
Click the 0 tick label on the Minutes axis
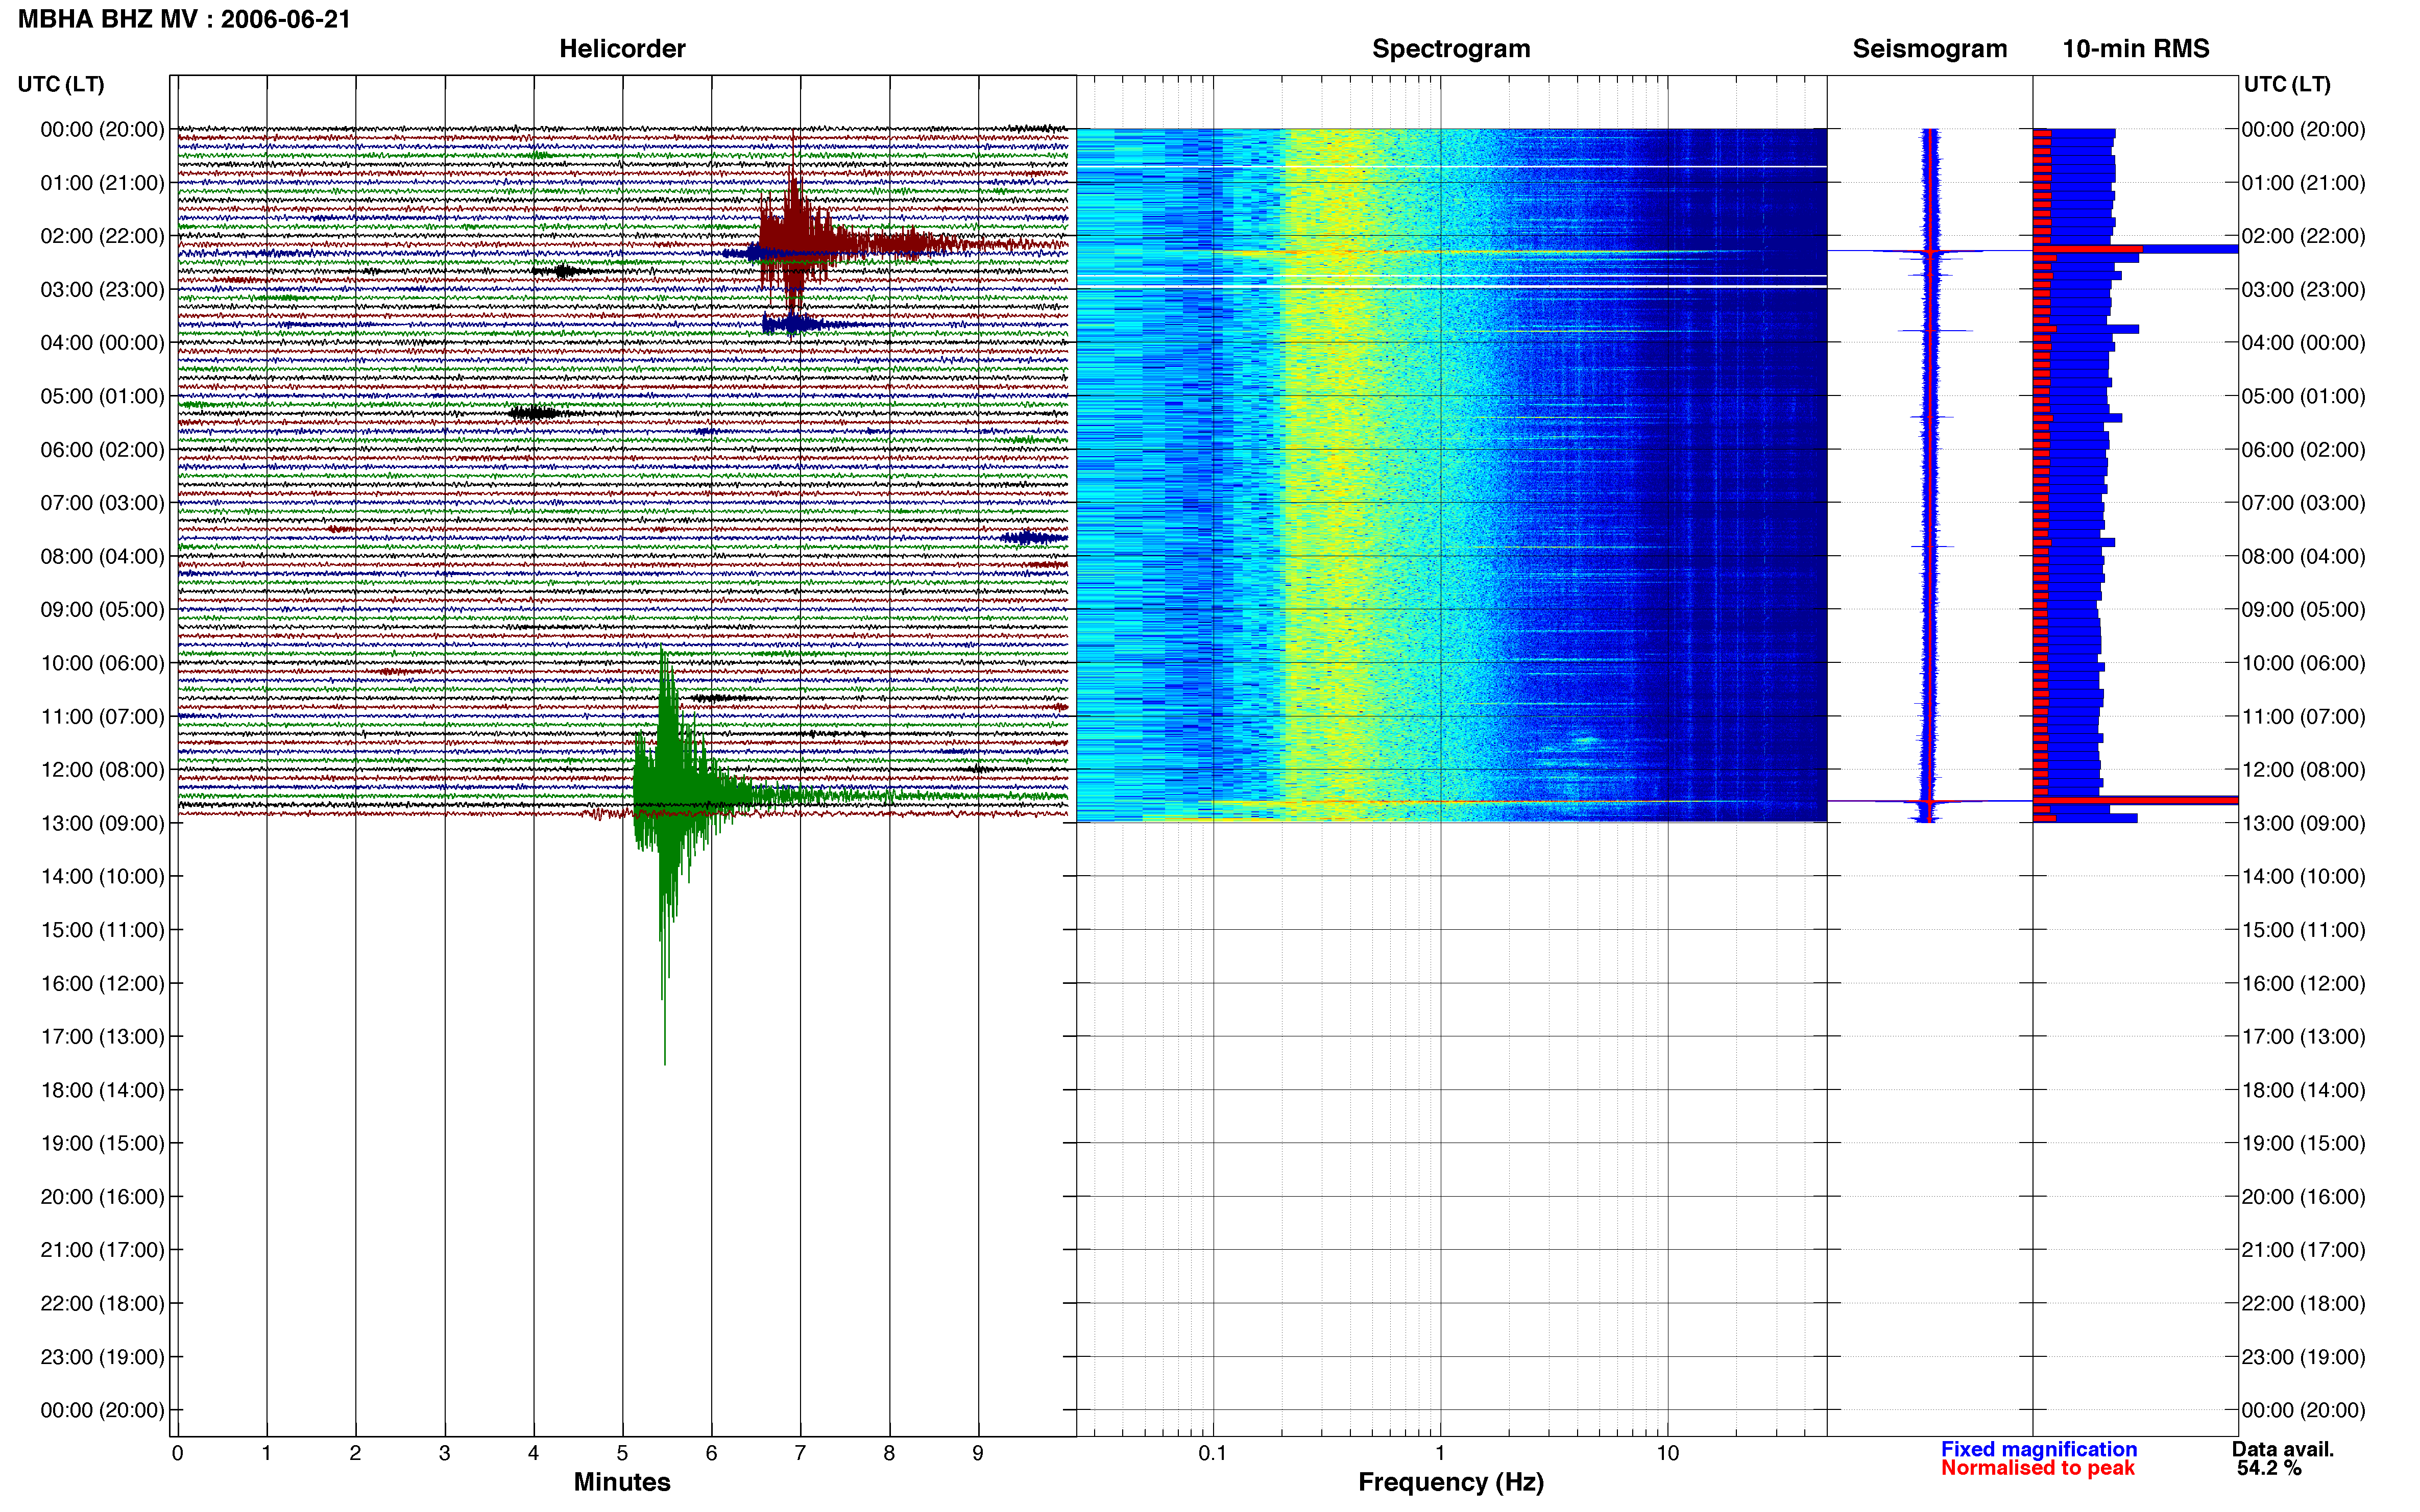(x=177, y=1453)
